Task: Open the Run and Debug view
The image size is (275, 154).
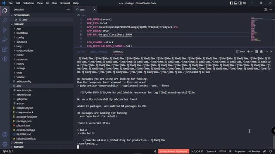Action: (5, 40)
